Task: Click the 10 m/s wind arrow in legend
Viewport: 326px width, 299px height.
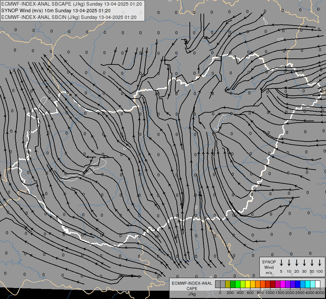Action: [x=289, y=263]
